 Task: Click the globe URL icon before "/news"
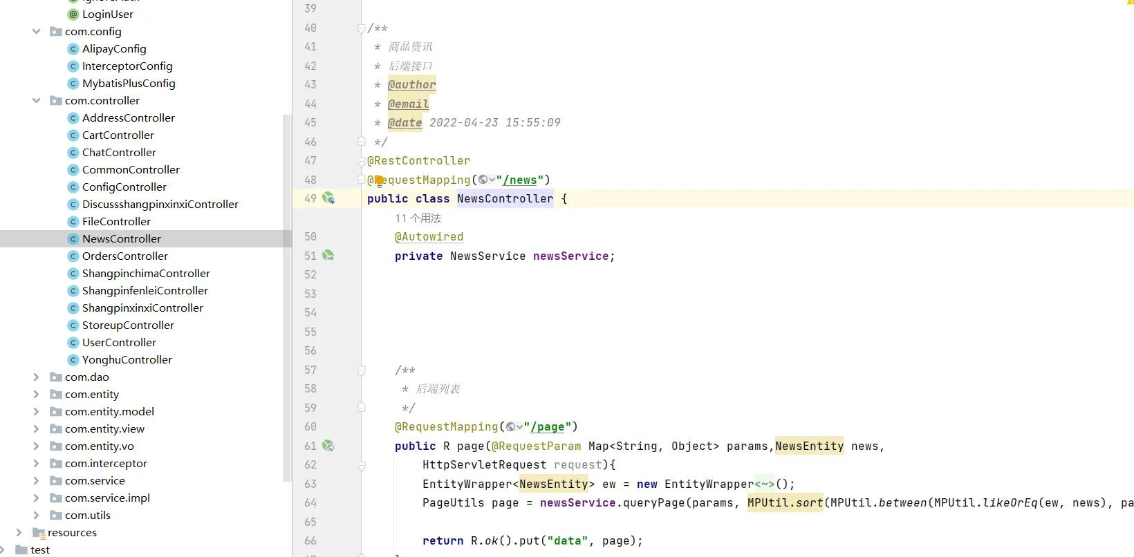[483, 180]
